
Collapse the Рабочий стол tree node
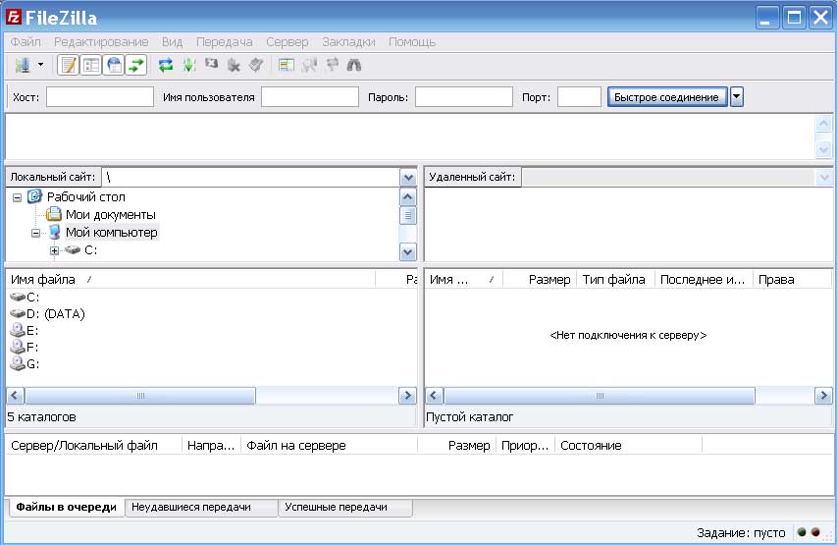(17, 197)
